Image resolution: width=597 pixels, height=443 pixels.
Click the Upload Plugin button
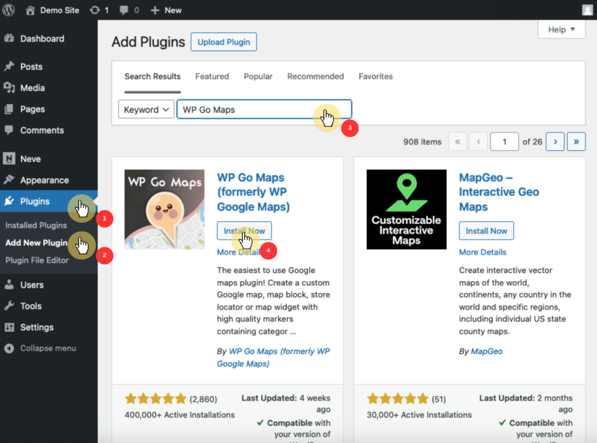(223, 42)
